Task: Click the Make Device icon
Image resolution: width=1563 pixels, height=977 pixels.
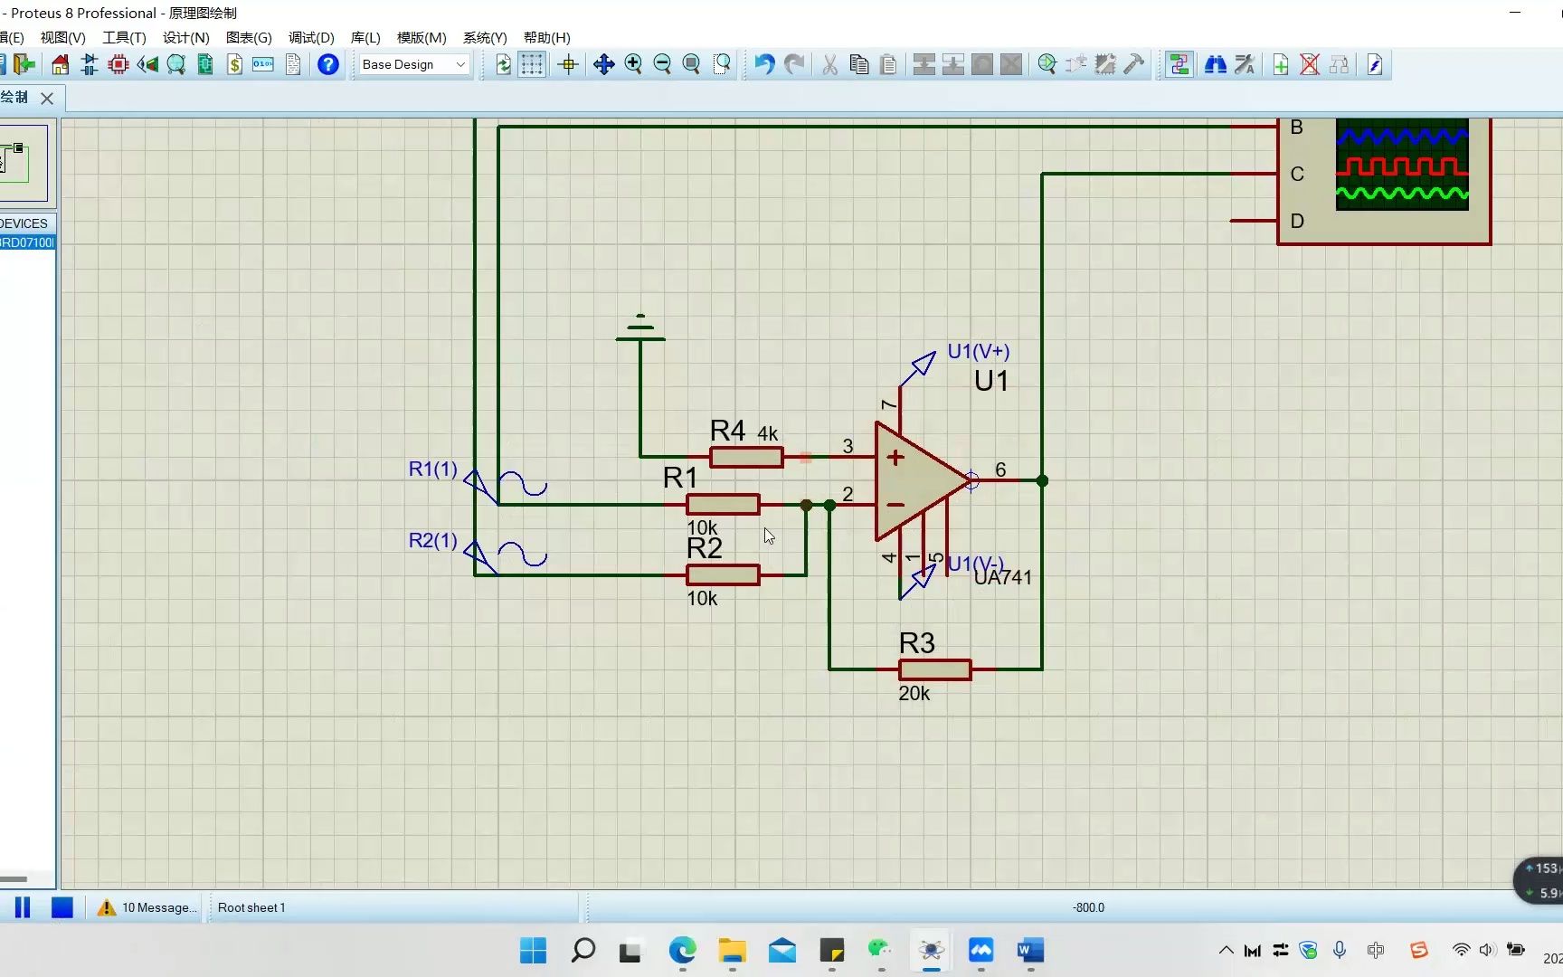Action: point(1076,64)
